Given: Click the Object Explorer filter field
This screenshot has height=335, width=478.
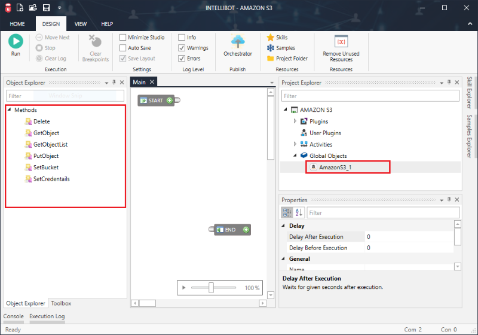Looking at the screenshot, I should tap(65, 96).
